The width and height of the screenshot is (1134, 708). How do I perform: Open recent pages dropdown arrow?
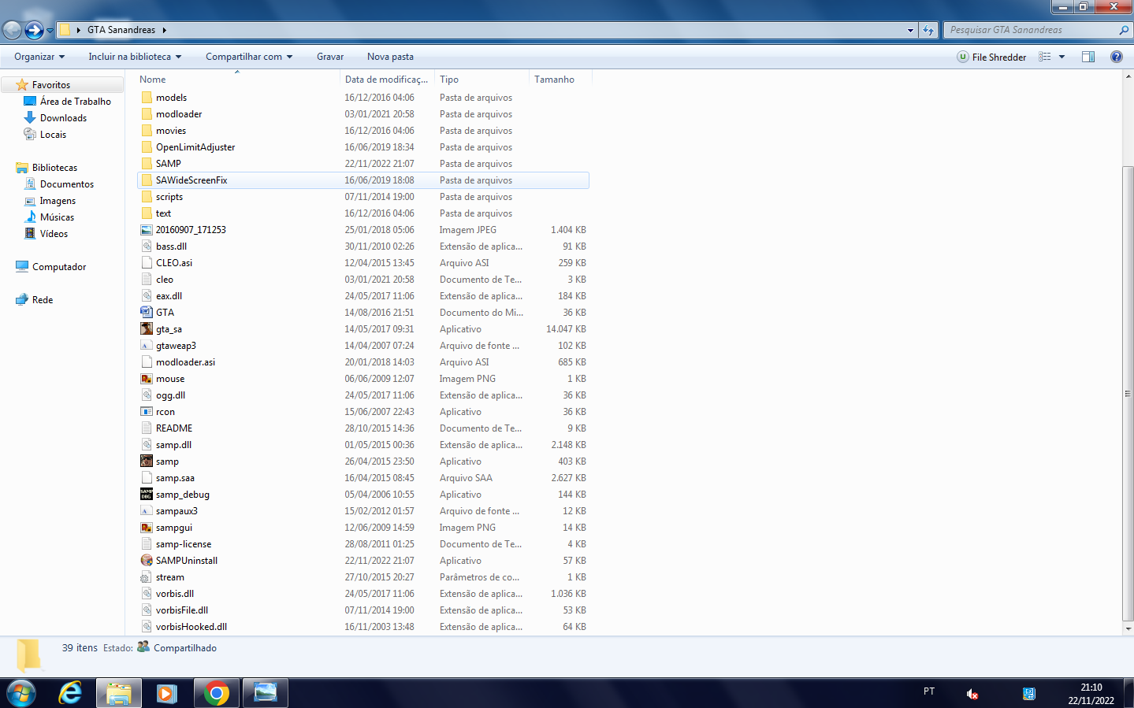click(50, 30)
